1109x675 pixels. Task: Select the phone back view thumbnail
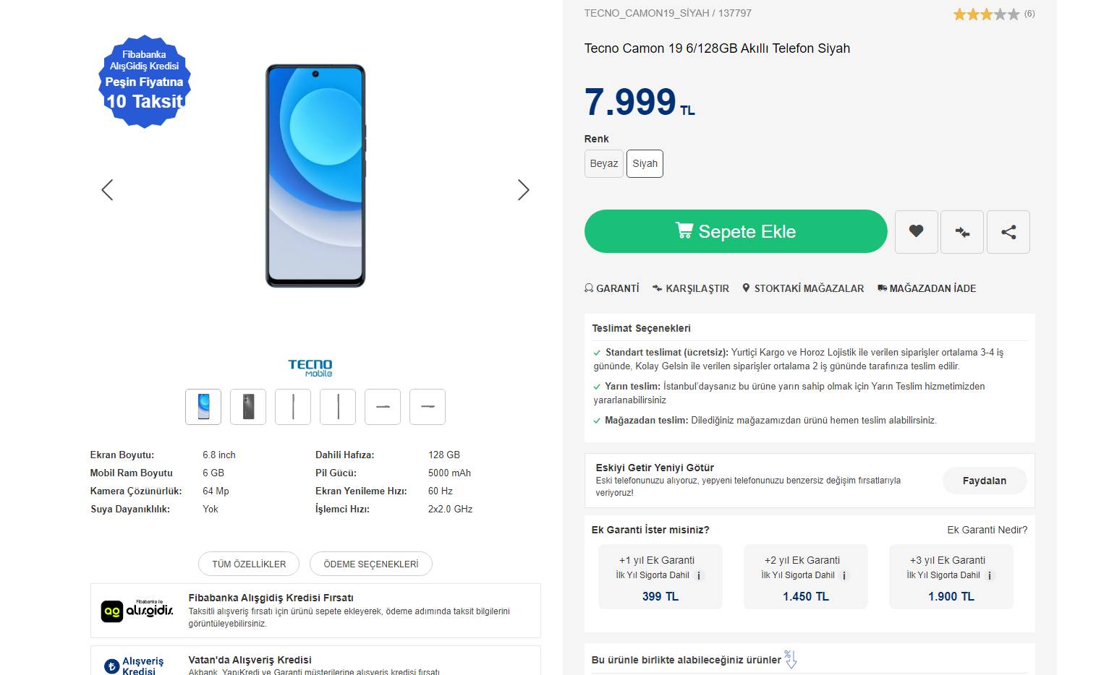click(x=248, y=406)
